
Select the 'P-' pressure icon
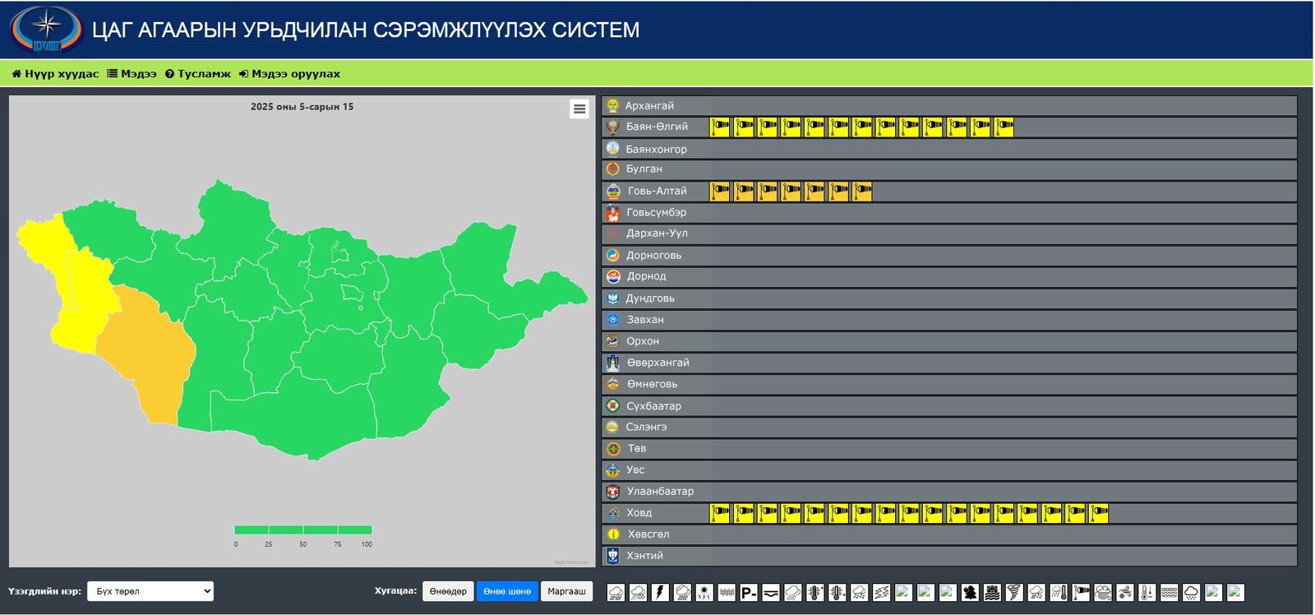point(748,593)
